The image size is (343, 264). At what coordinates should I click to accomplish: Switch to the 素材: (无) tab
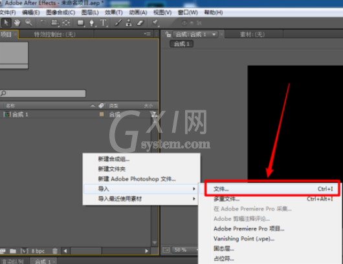click(252, 34)
